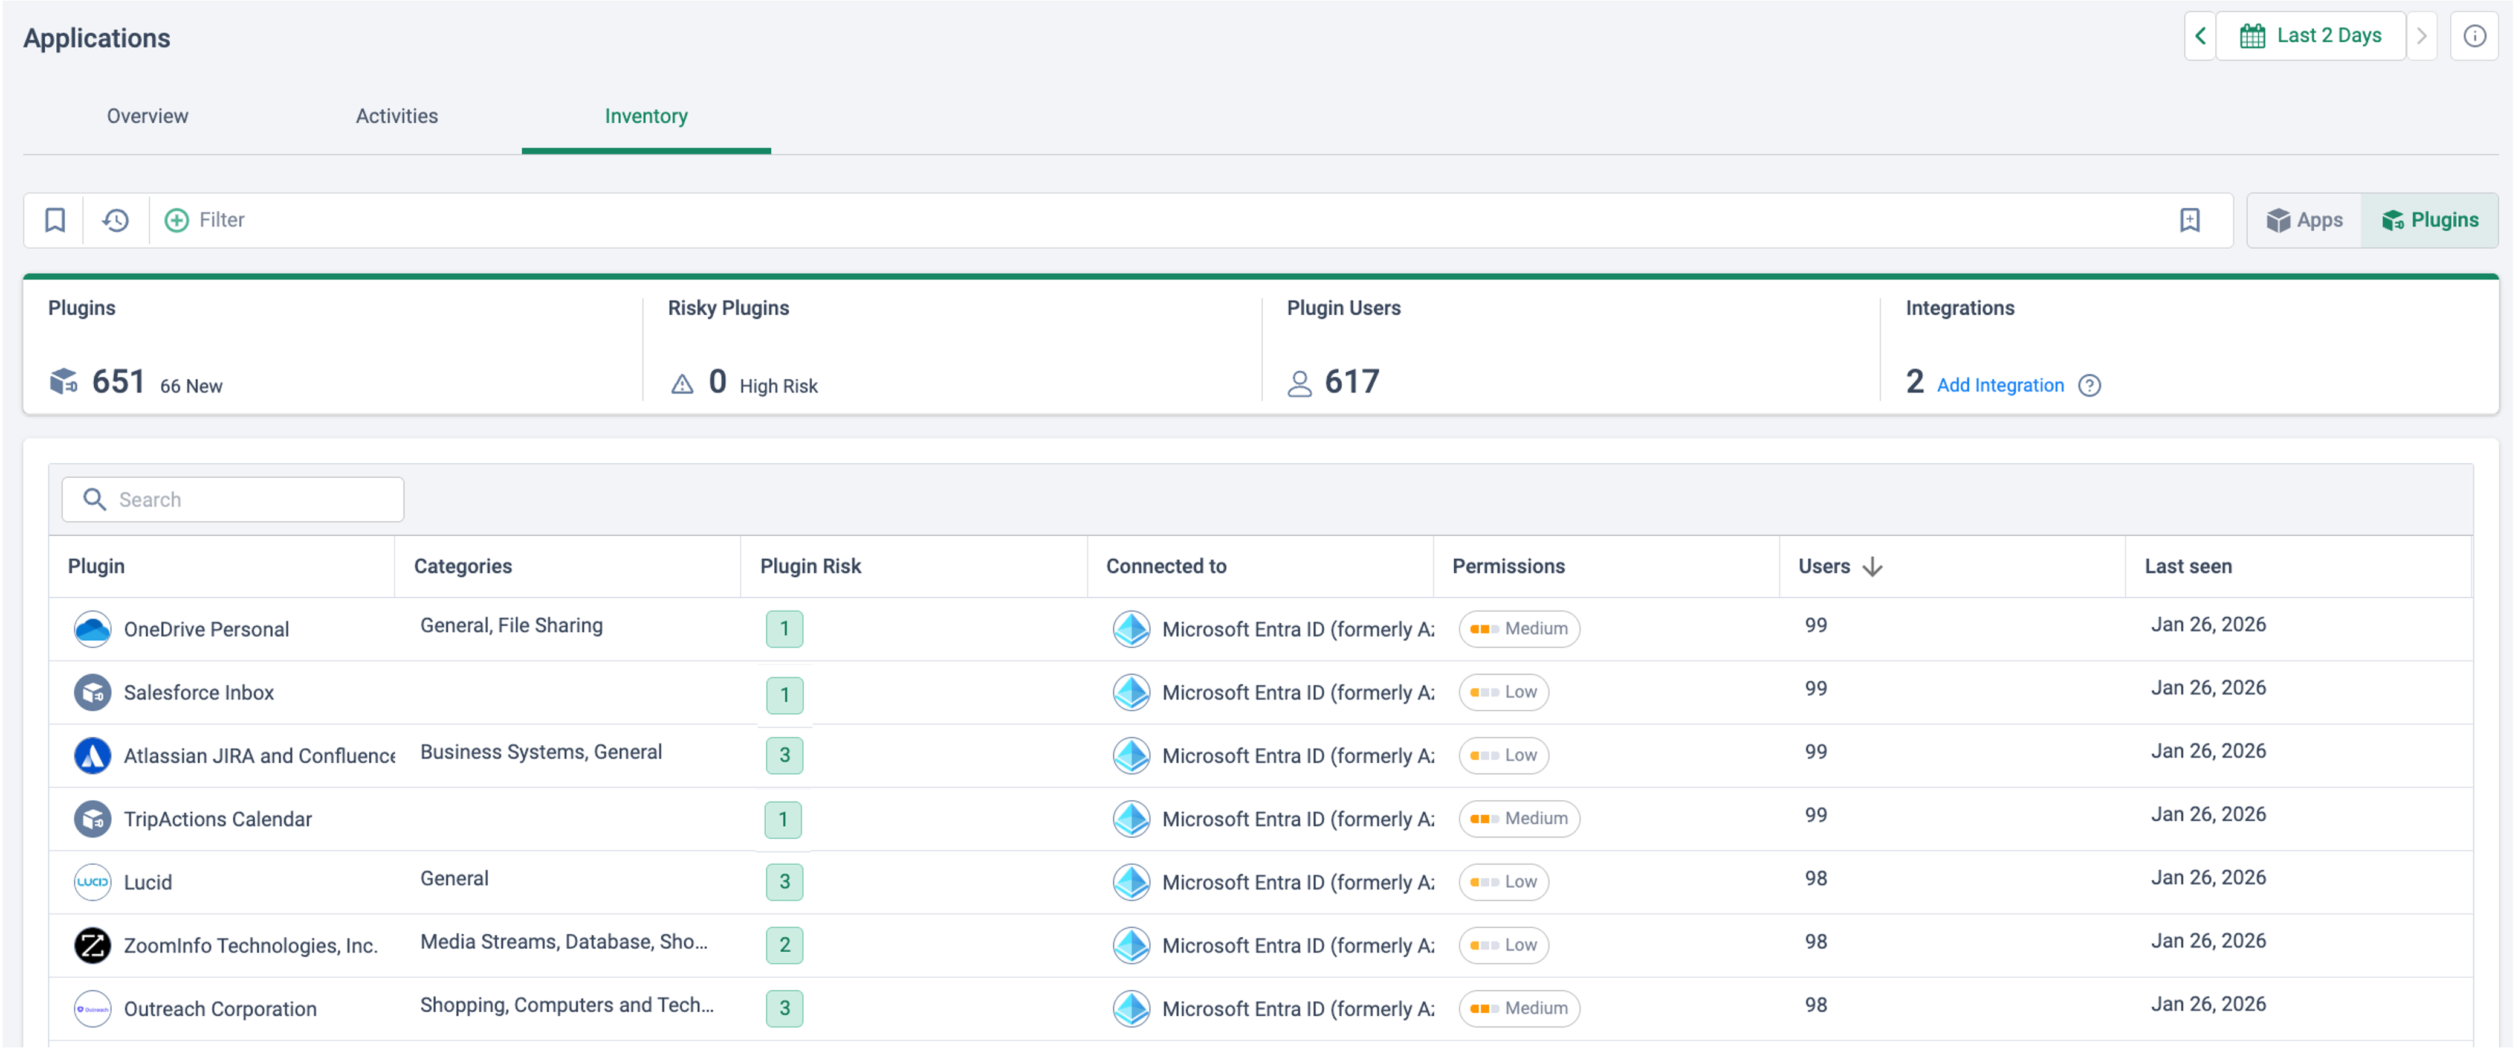Sort table by Plugin column header
Viewport: 2515px width, 1049px height.
97,567
